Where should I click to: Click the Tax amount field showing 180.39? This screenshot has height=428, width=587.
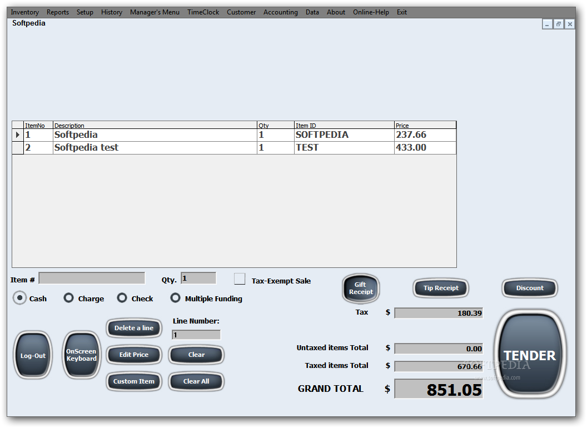click(x=439, y=313)
